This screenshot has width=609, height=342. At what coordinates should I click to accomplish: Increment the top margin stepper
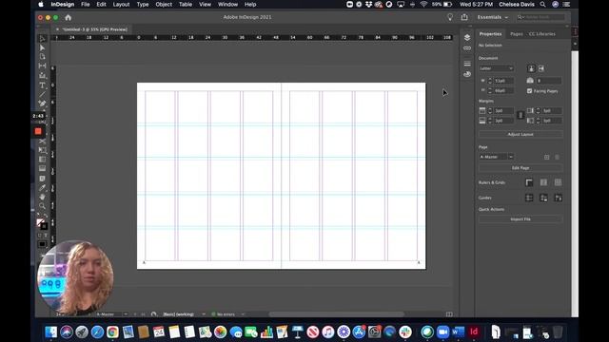490,109
